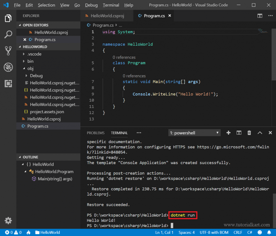Switch to the PROBLEMS tab
This screenshot has width=276, height=236.
point(96,133)
